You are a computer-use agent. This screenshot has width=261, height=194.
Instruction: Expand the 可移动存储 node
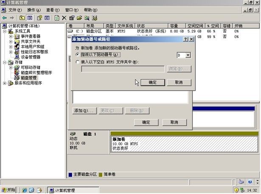coord(11,67)
